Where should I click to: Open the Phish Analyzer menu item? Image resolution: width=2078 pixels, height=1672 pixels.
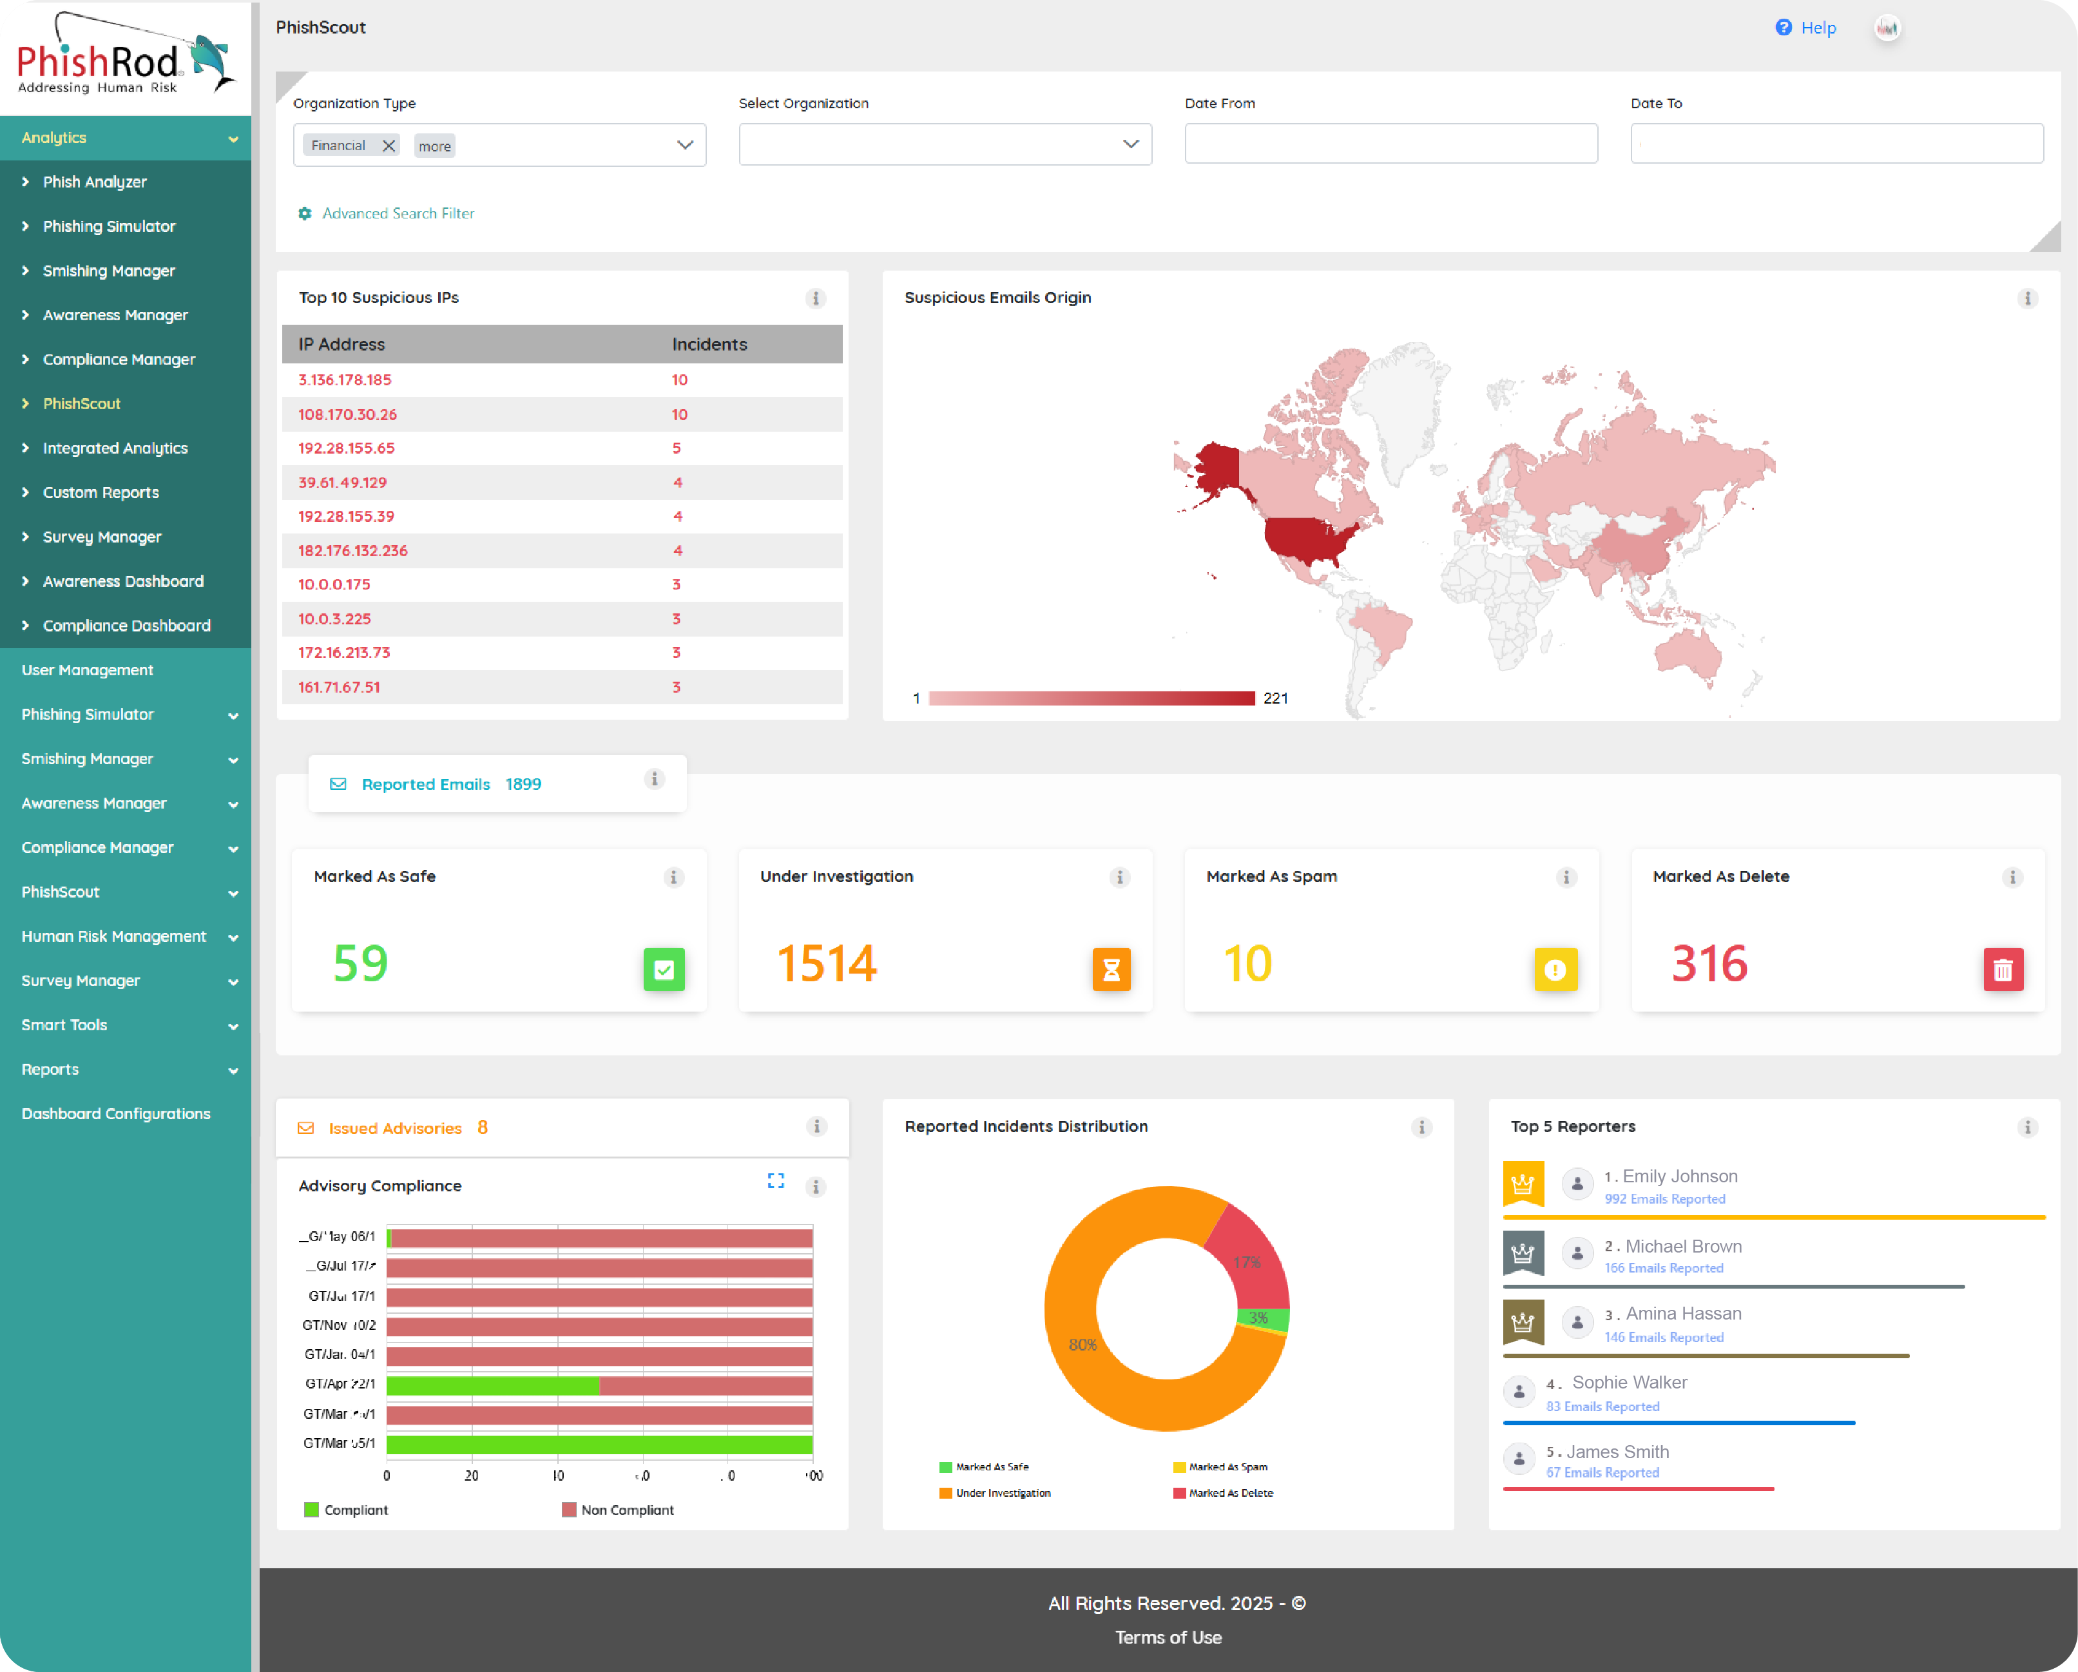click(95, 181)
